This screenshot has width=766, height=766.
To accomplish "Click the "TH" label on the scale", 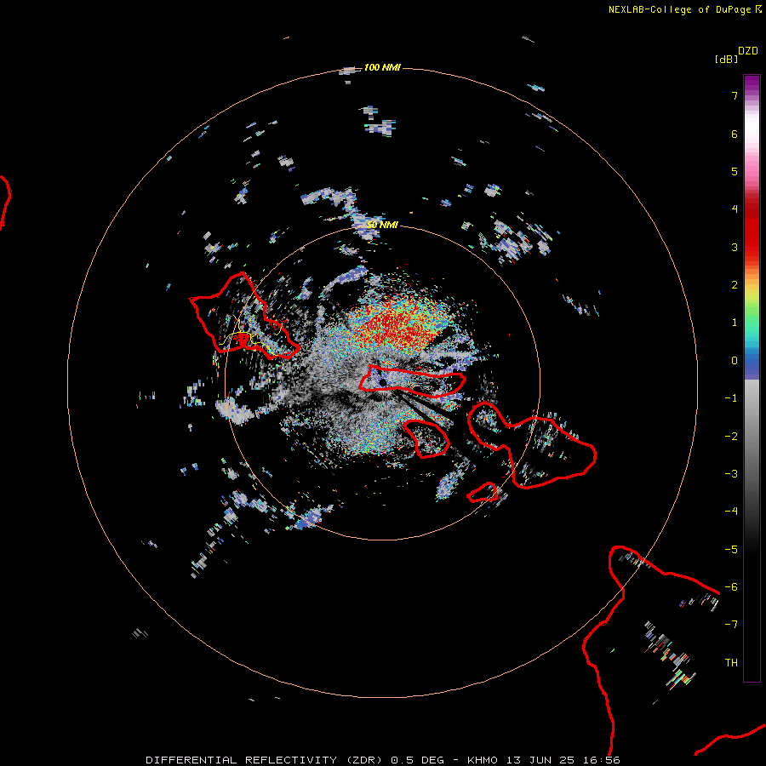I will 731,663.
